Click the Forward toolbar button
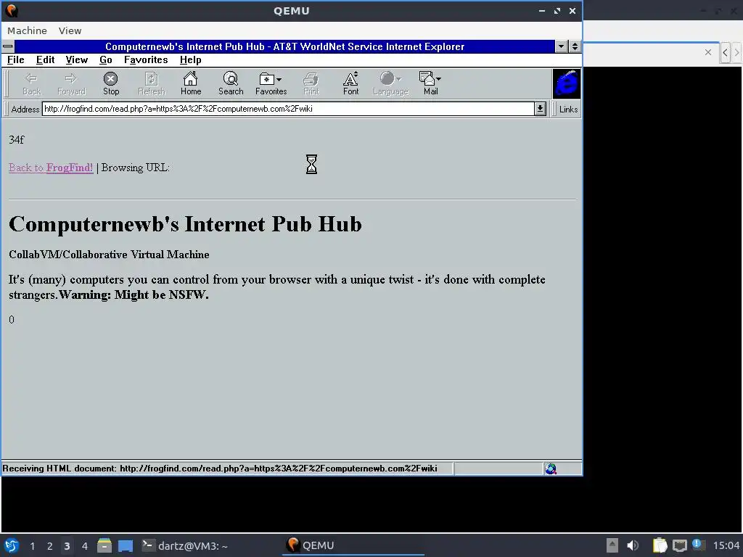Image resolution: width=743 pixels, height=557 pixels. (71, 84)
